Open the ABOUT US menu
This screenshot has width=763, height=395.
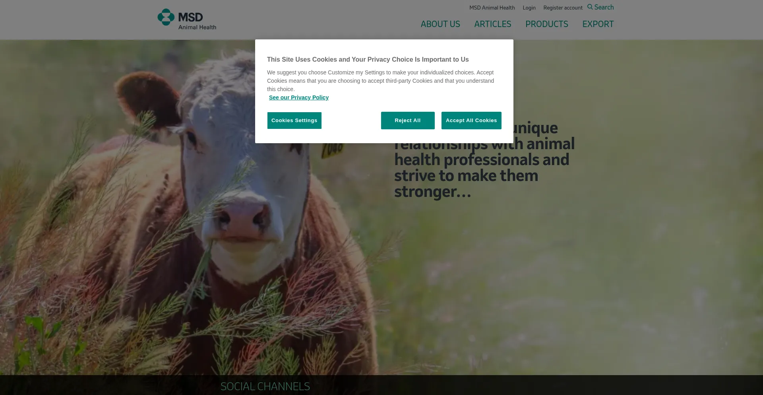click(440, 24)
